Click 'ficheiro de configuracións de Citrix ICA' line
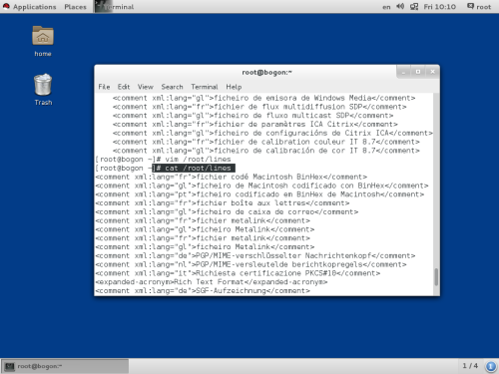499x374 pixels. click(272, 133)
